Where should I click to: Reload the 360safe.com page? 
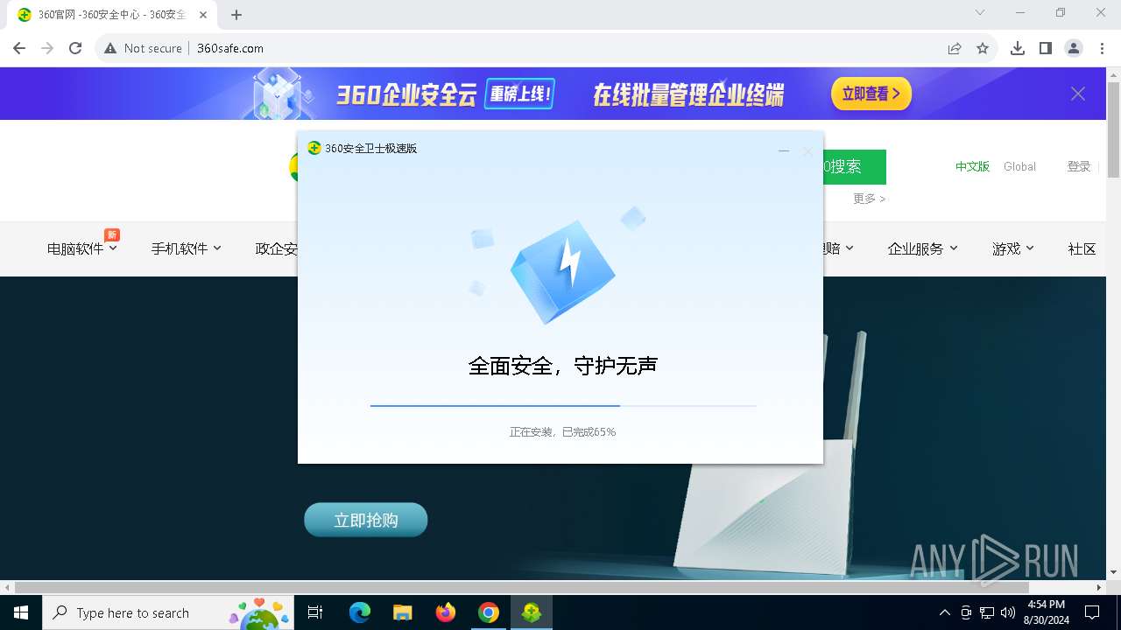click(75, 48)
